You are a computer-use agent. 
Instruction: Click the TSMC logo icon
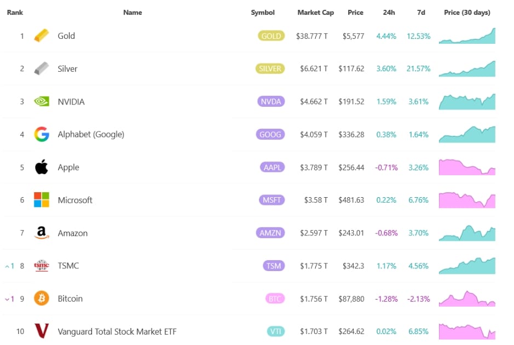[x=42, y=266]
